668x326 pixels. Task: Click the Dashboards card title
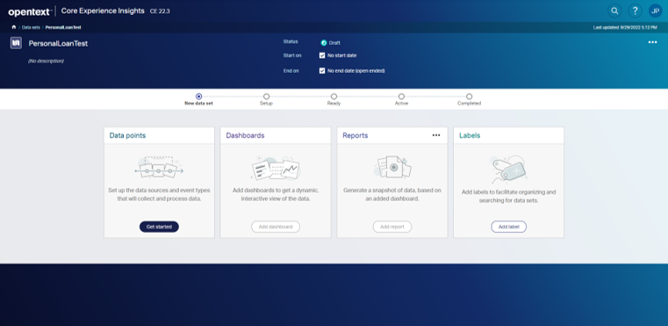pyautogui.click(x=245, y=135)
